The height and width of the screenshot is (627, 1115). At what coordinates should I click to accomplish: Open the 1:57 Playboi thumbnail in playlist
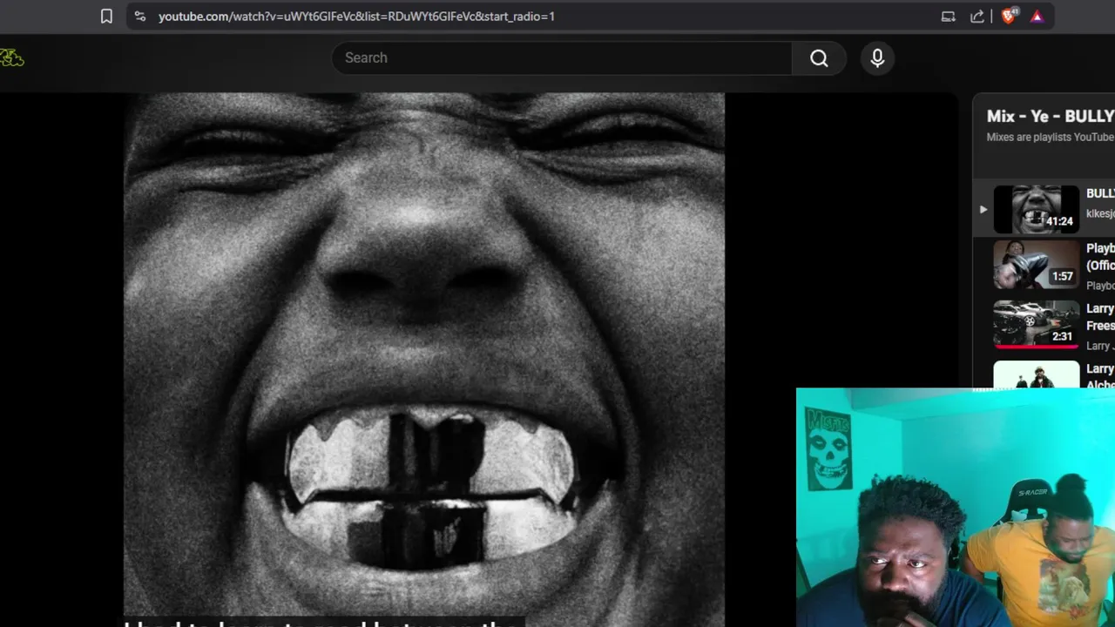pos(1037,265)
